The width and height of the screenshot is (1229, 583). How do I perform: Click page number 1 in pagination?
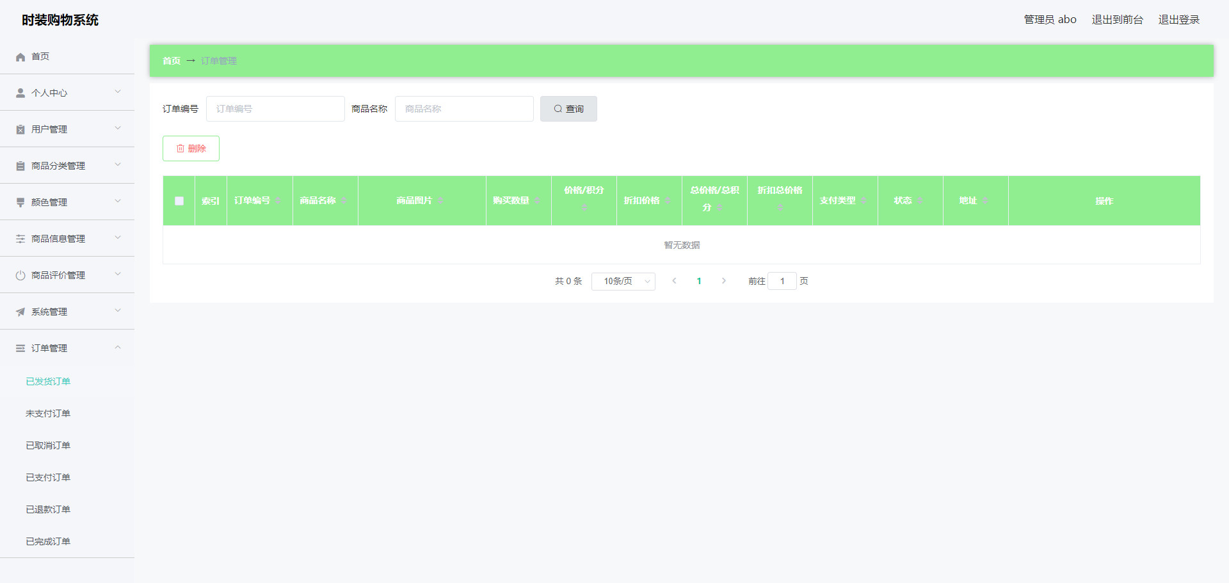[x=699, y=281]
